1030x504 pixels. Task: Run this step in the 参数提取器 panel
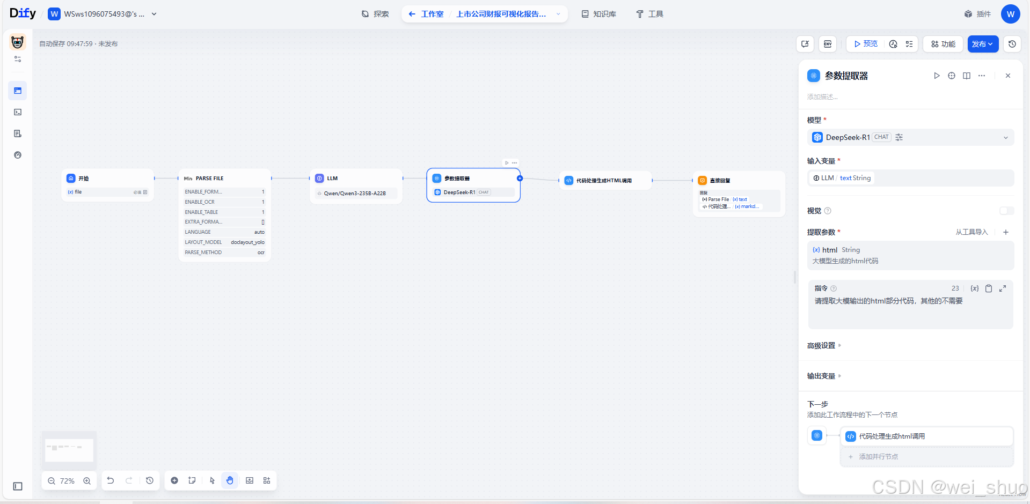pyautogui.click(x=937, y=76)
